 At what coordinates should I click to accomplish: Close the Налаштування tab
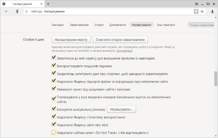tap(41, 4)
